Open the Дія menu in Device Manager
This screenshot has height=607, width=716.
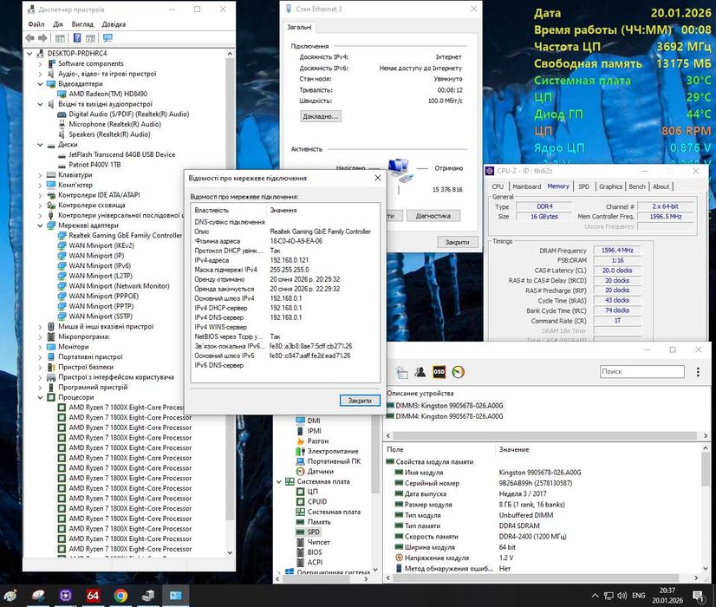[x=58, y=24]
